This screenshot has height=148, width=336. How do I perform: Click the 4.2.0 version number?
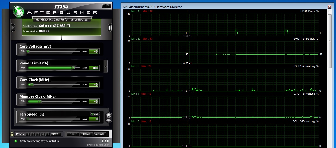point(105,141)
